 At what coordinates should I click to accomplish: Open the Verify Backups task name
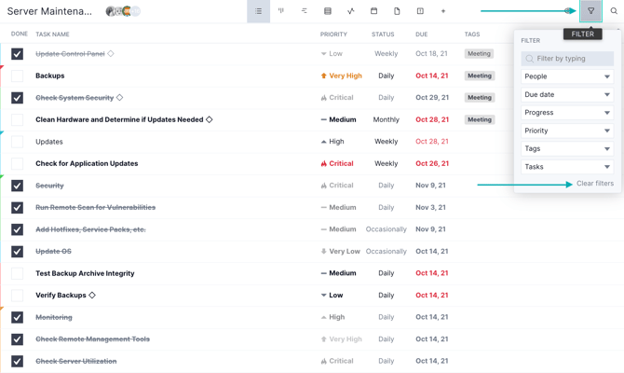tap(61, 296)
